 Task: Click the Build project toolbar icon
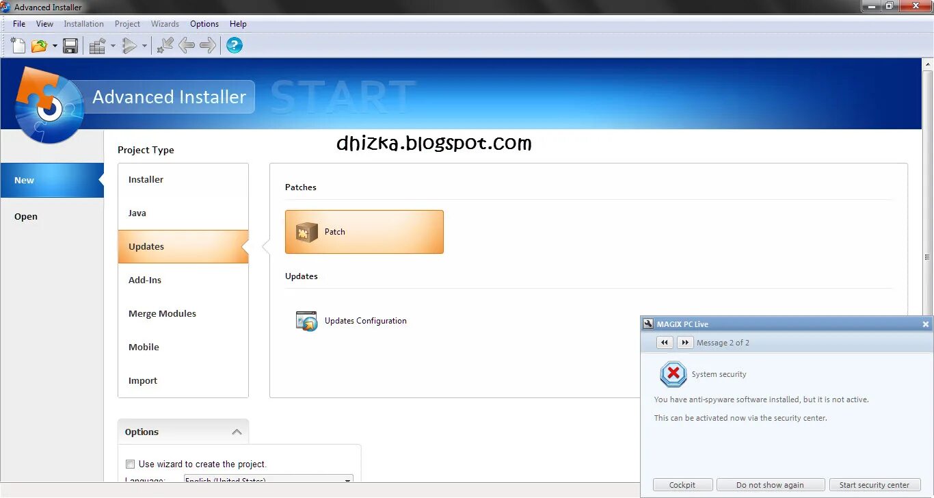[98, 46]
